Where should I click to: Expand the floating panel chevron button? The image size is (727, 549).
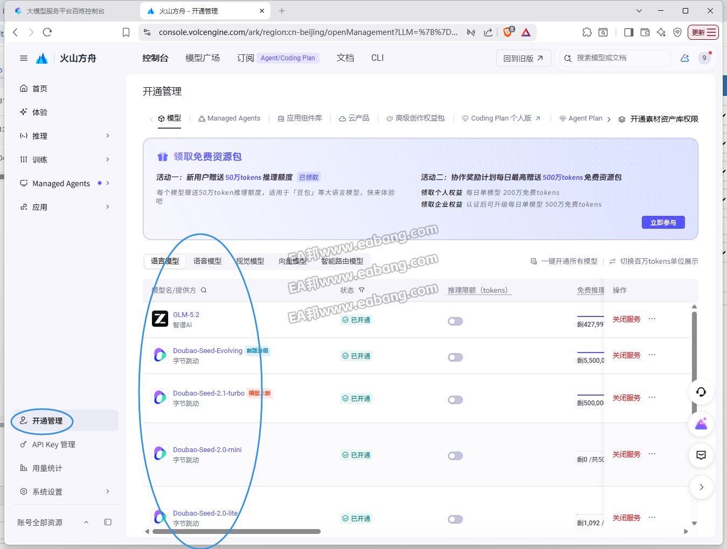pos(701,487)
